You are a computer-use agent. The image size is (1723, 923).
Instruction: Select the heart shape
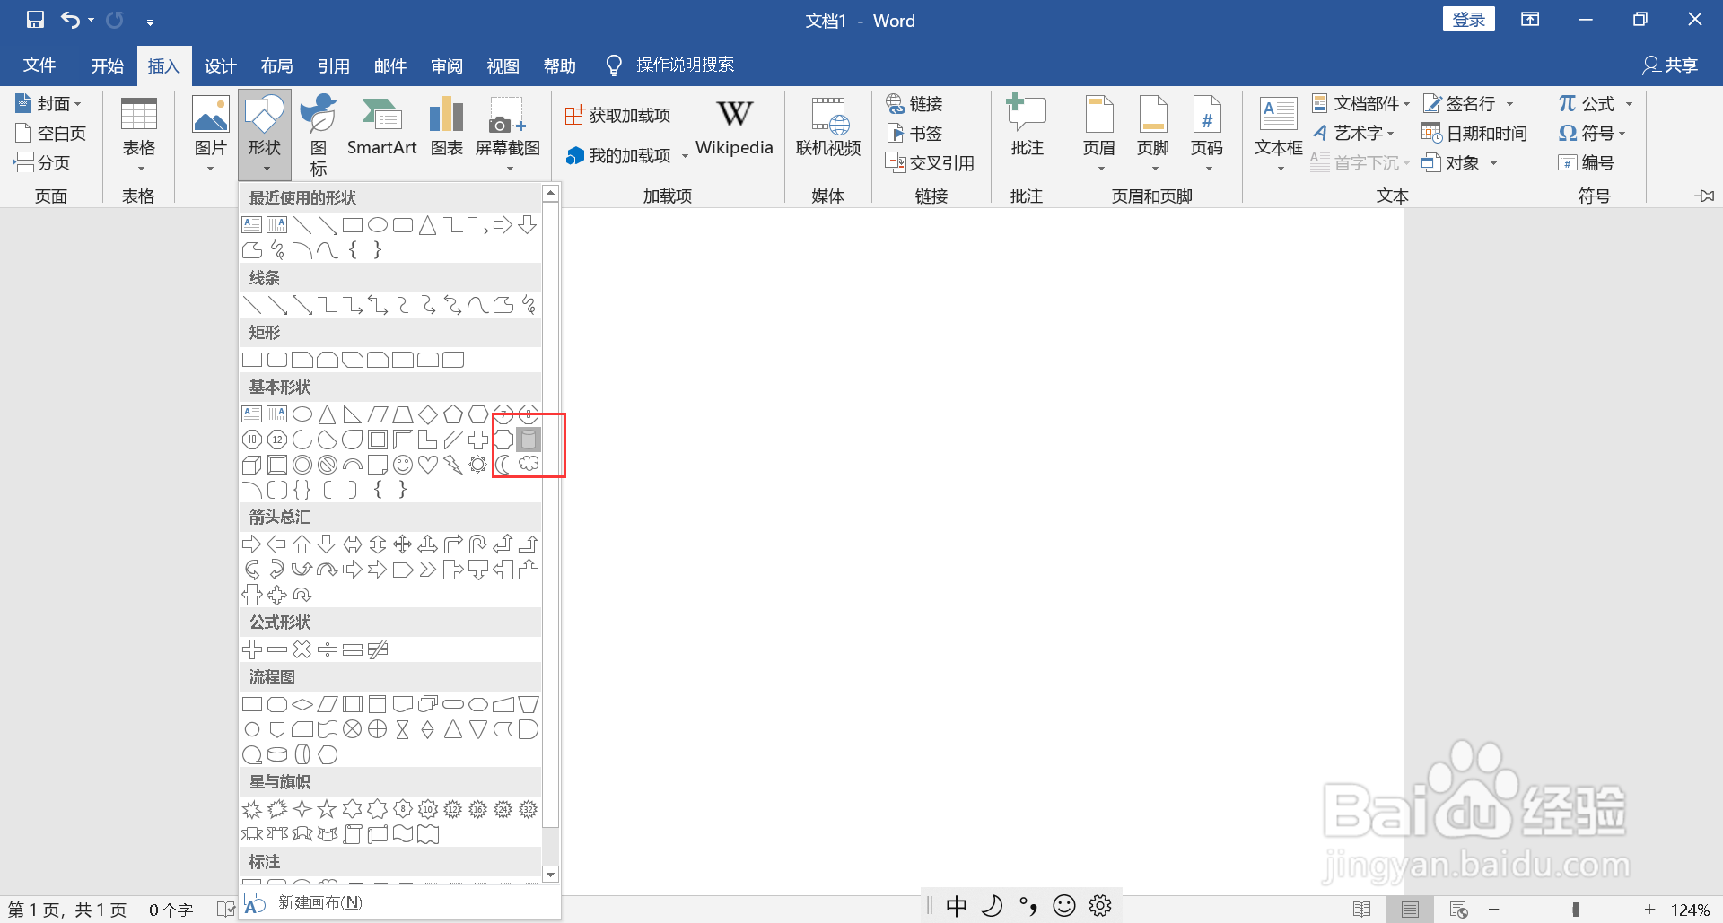pos(428,464)
